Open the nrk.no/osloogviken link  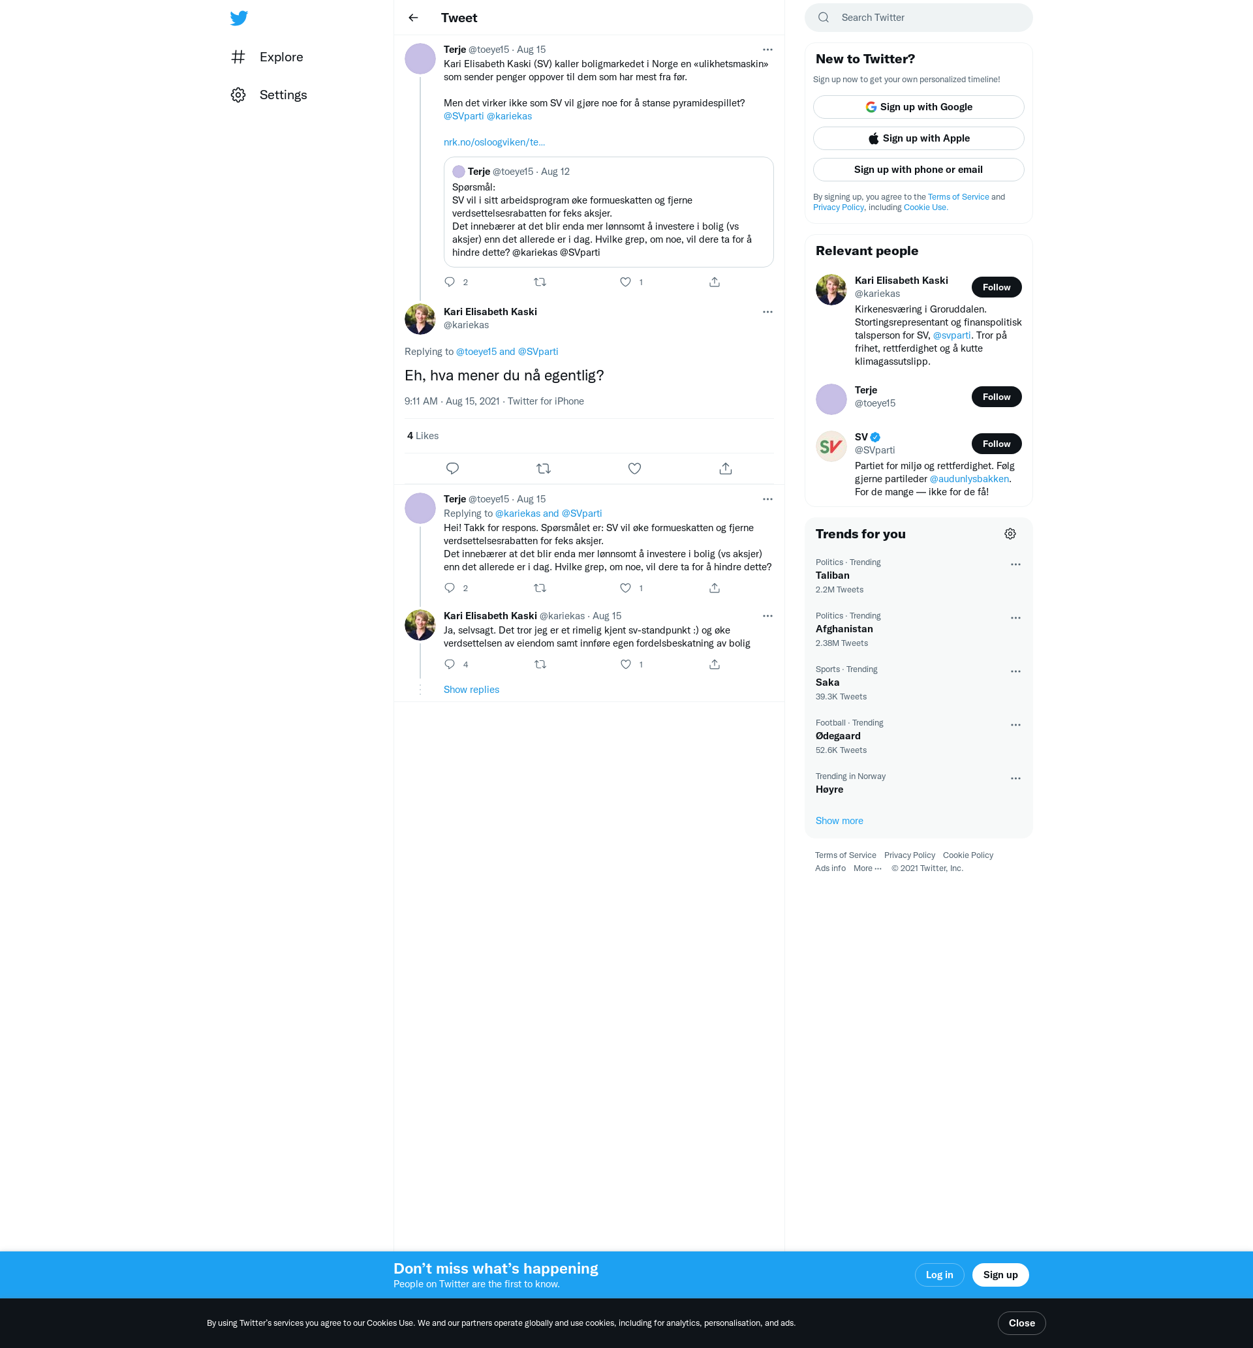[x=494, y=142]
